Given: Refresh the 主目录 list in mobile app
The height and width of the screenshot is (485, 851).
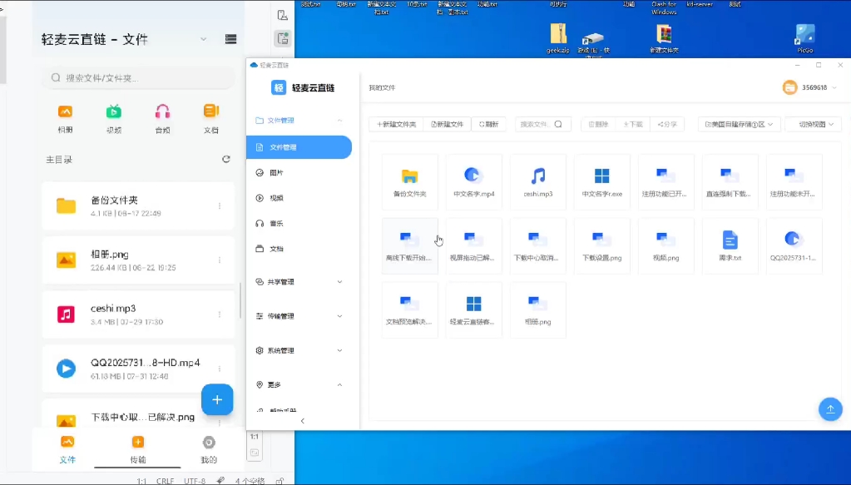Looking at the screenshot, I should (226, 159).
